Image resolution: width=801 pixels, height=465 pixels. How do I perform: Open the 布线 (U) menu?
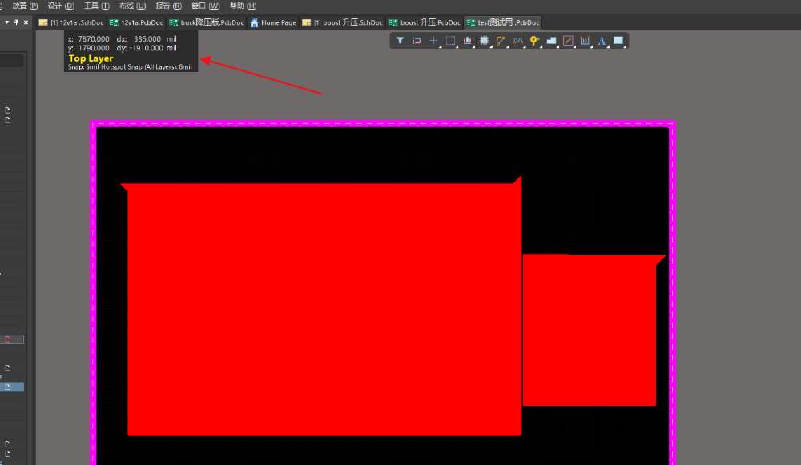click(x=132, y=6)
